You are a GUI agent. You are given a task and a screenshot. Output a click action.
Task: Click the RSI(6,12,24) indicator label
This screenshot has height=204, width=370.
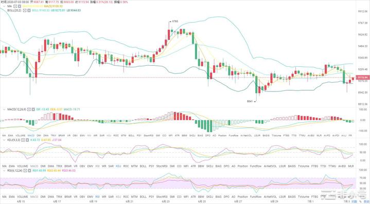pyautogui.click(x=15, y=170)
